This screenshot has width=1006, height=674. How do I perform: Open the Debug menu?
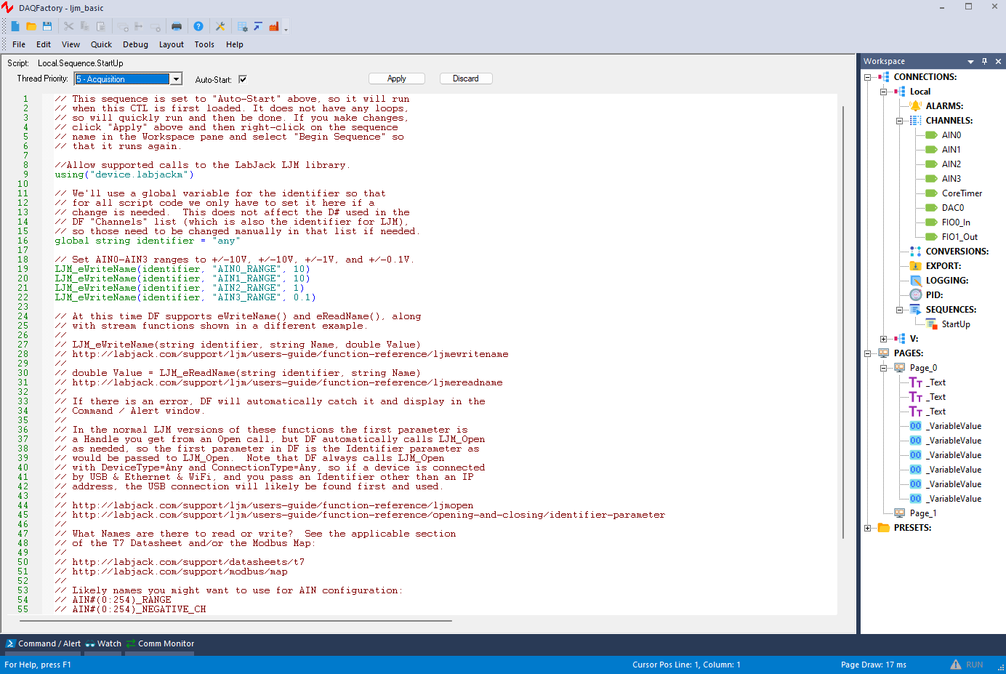(135, 44)
